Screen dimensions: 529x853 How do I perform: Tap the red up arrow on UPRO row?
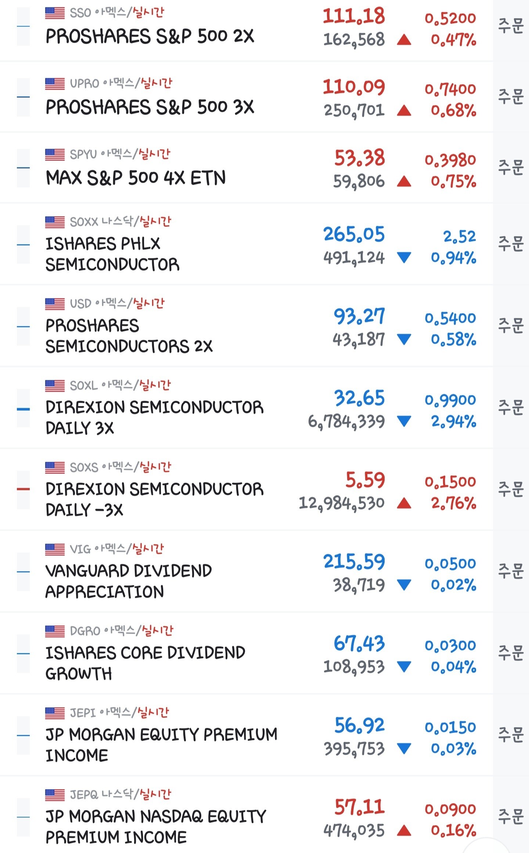click(404, 110)
